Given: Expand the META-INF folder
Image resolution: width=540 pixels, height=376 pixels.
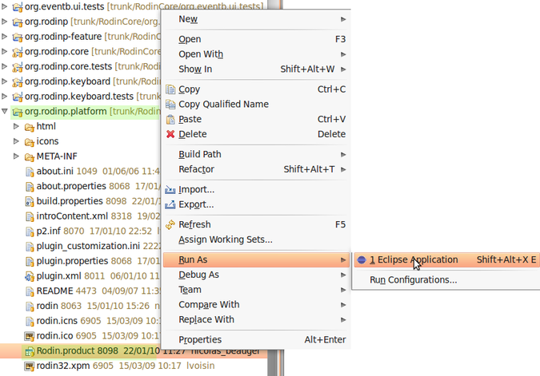Looking at the screenshot, I should pos(16,156).
